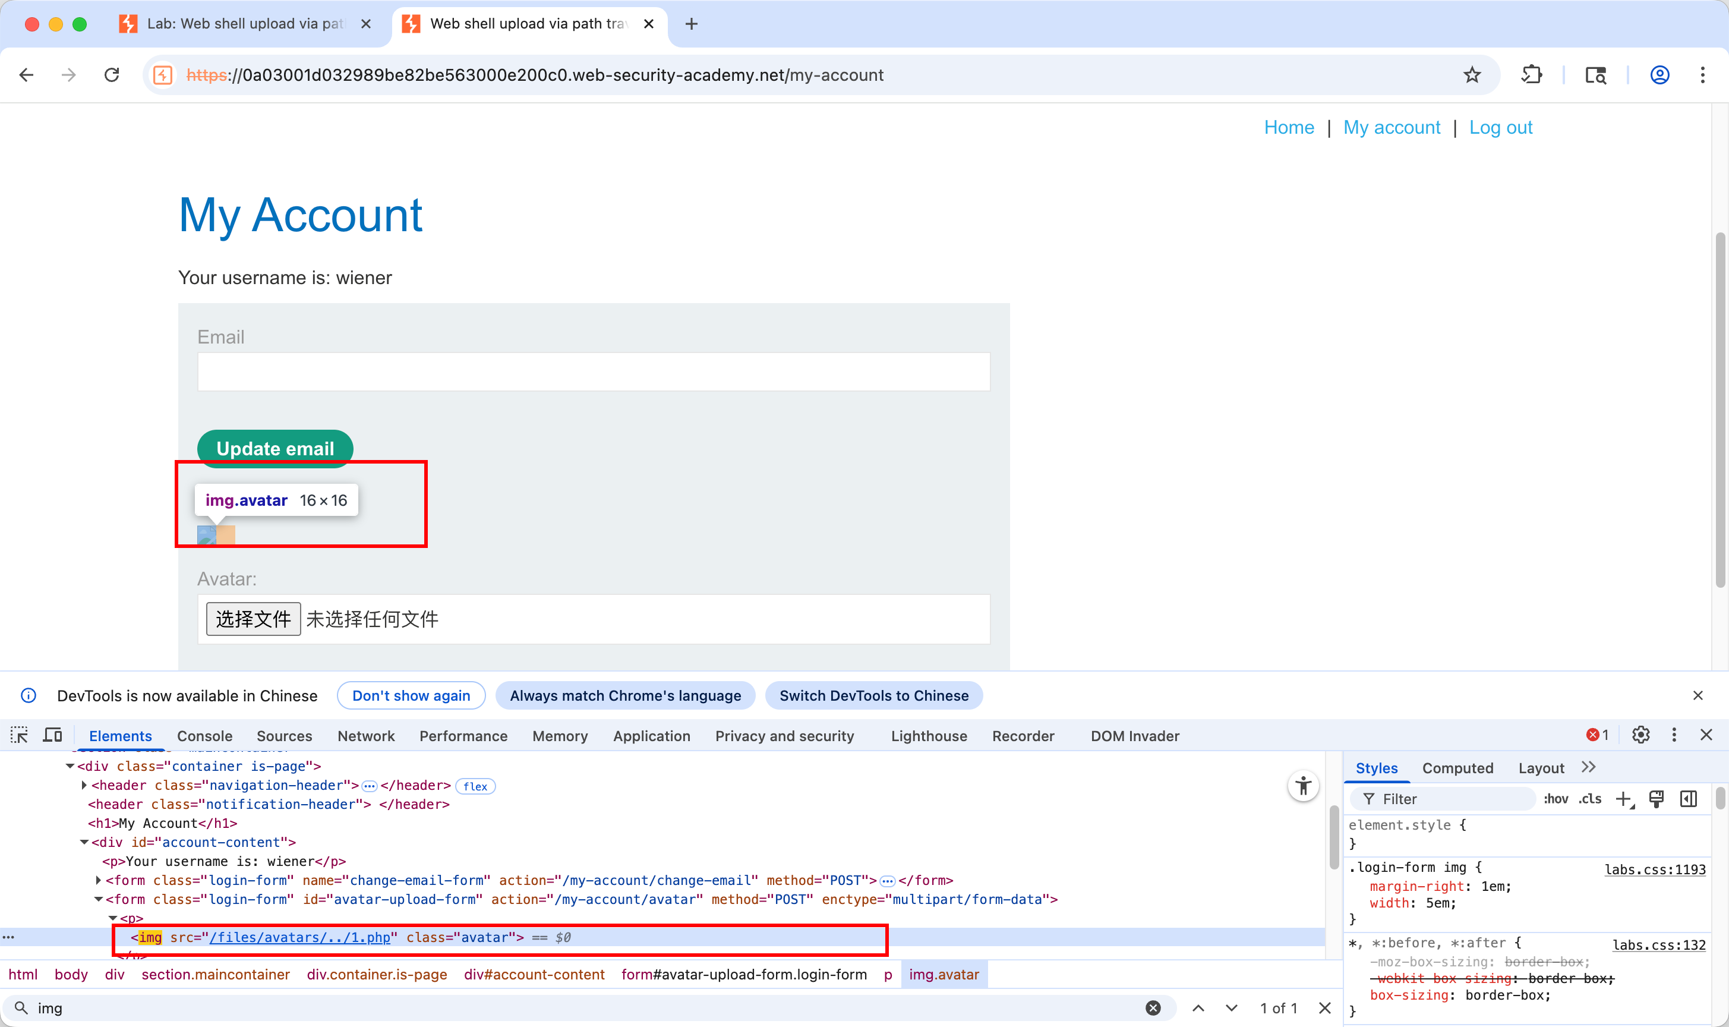
Task: Clear the DevTools search field
Action: [x=1153, y=1007]
